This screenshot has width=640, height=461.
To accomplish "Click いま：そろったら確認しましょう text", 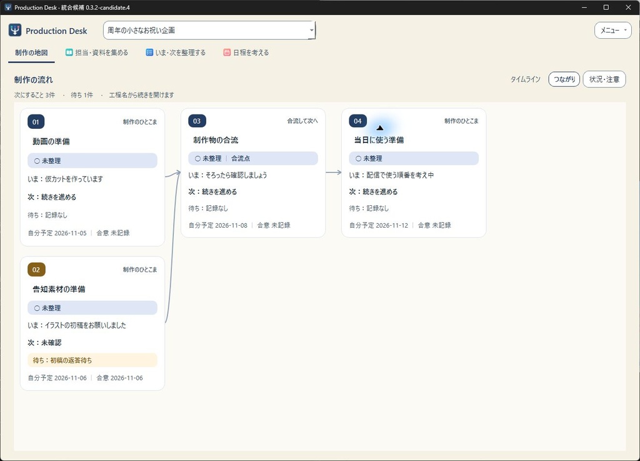I will tap(227, 175).
